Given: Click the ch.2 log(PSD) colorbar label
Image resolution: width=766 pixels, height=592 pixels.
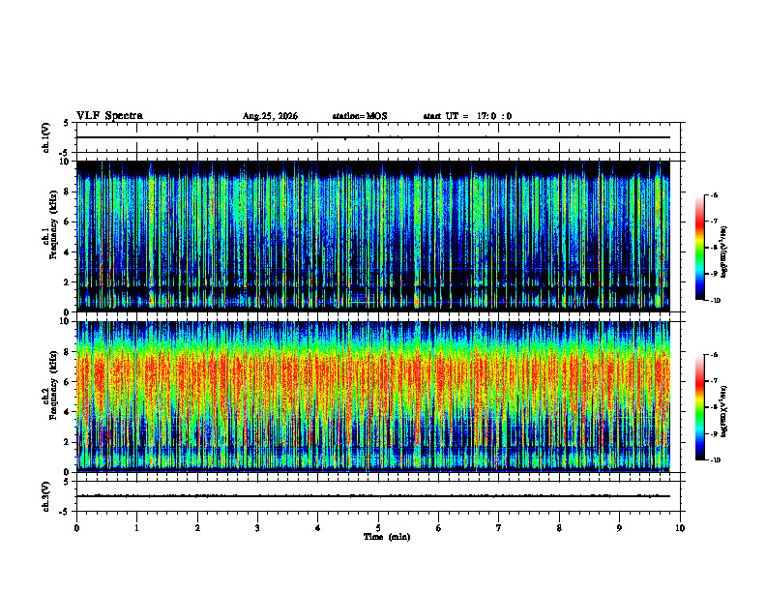Looking at the screenshot, I should [x=724, y=411].
